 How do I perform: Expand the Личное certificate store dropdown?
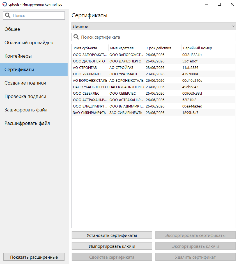tap(153, 26)
